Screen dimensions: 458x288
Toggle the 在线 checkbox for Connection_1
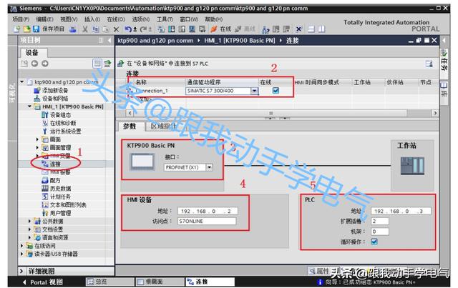point(276,91)
